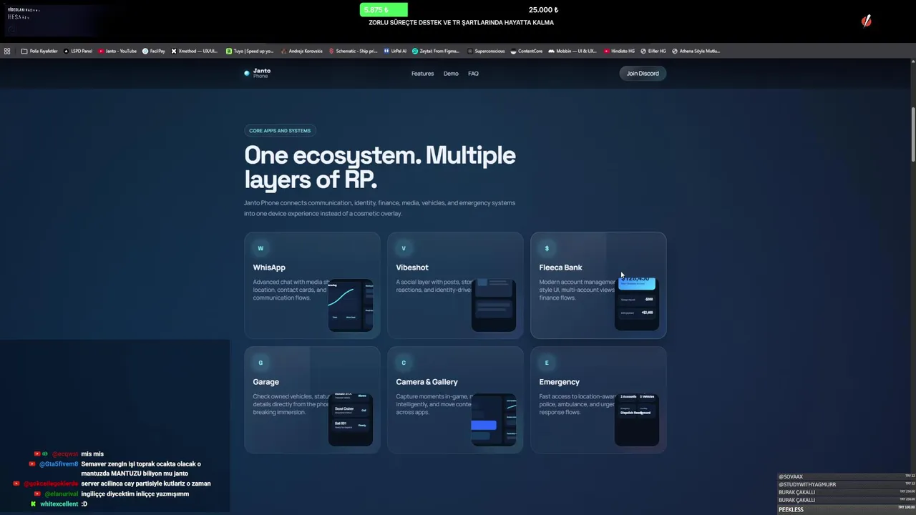Open the Superconscious bookmark
This screenshot has height=515, width=916.
click(x=486, y=51)
